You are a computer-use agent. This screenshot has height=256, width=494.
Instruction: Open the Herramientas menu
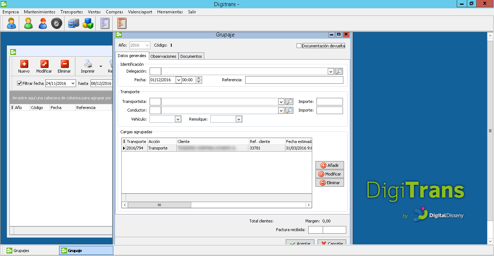point(170,12)
